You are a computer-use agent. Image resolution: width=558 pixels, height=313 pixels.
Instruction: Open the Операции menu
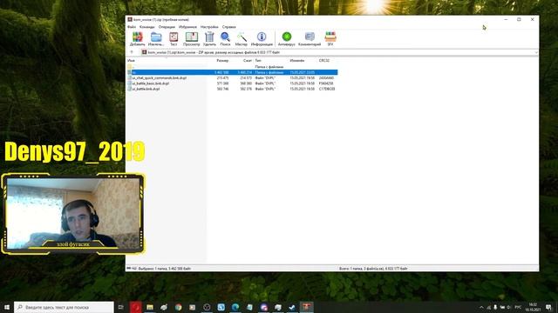tap(167, 27)
